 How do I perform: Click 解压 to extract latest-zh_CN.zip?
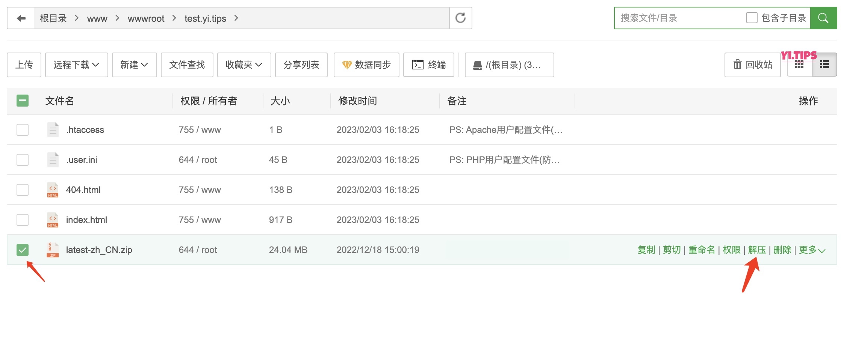[x=757, y=250]
